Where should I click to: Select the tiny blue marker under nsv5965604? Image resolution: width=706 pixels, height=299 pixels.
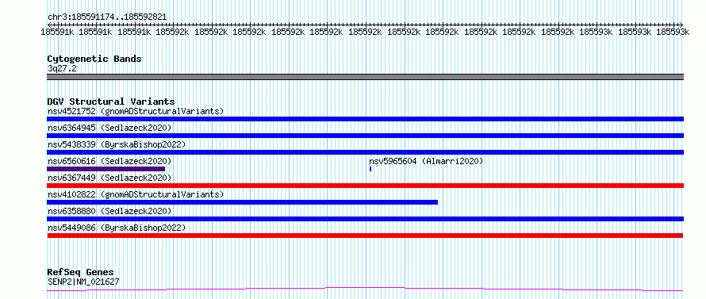coord(370,169)
